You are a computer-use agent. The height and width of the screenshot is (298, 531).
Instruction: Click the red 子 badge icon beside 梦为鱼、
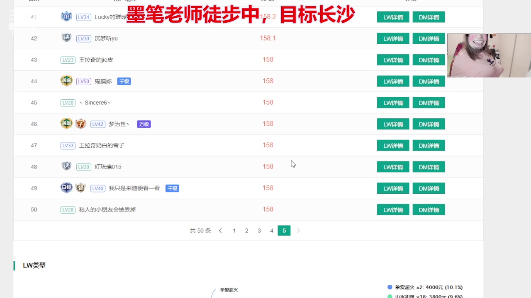click(x=80, y=123)
